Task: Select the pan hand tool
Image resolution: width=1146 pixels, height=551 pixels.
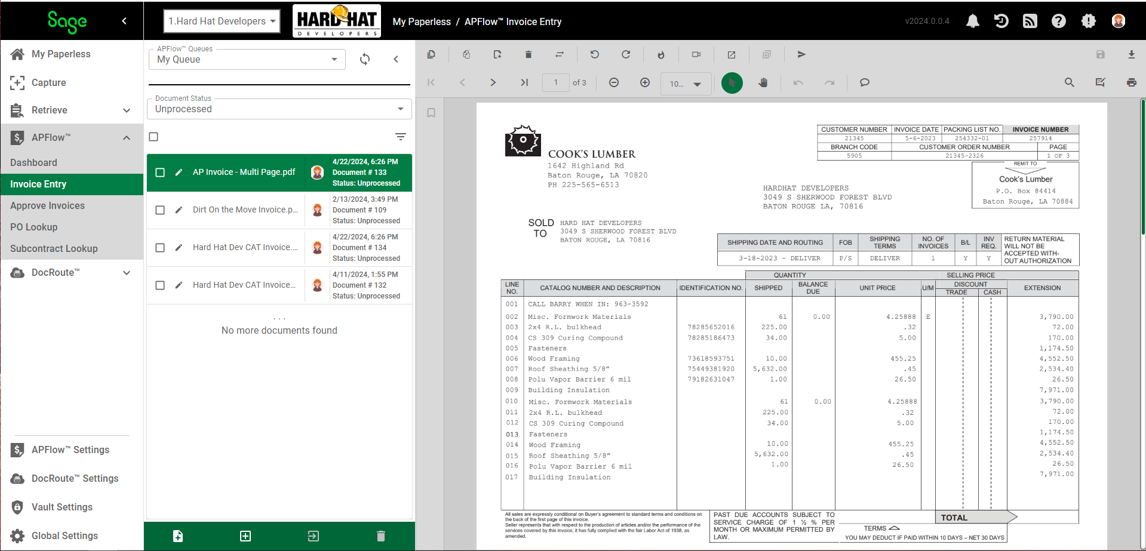Action: click(x=763, y=82)
